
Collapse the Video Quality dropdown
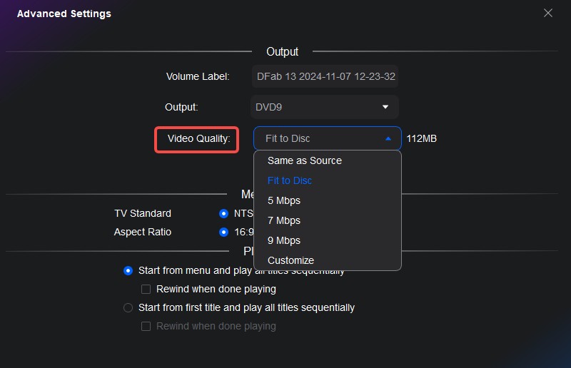click(x=327, y=138)
